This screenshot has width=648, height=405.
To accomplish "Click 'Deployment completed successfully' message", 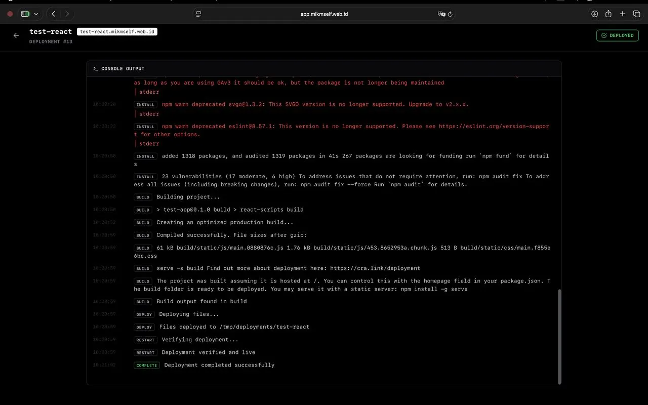I will pyautogui.click(x=219, y=365).
